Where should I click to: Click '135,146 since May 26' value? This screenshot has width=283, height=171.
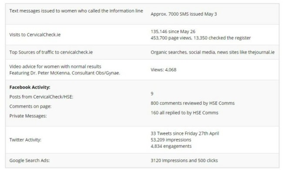click(x=173, y=32)
